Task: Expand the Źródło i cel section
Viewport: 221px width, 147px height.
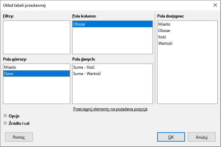Action: point(5,123)
